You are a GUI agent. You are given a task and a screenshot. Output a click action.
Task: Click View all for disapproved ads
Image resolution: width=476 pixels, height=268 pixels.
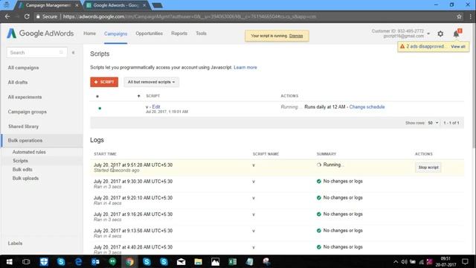[x=458, y=46]
